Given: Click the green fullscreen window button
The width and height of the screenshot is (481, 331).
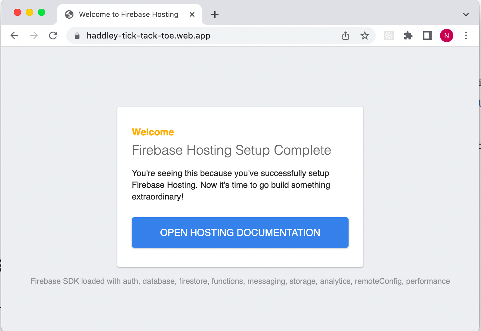Looking at the screenshot, I should coord(42,12).
